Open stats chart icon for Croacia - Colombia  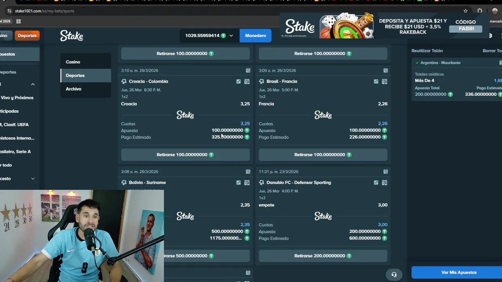pos(238,81)
